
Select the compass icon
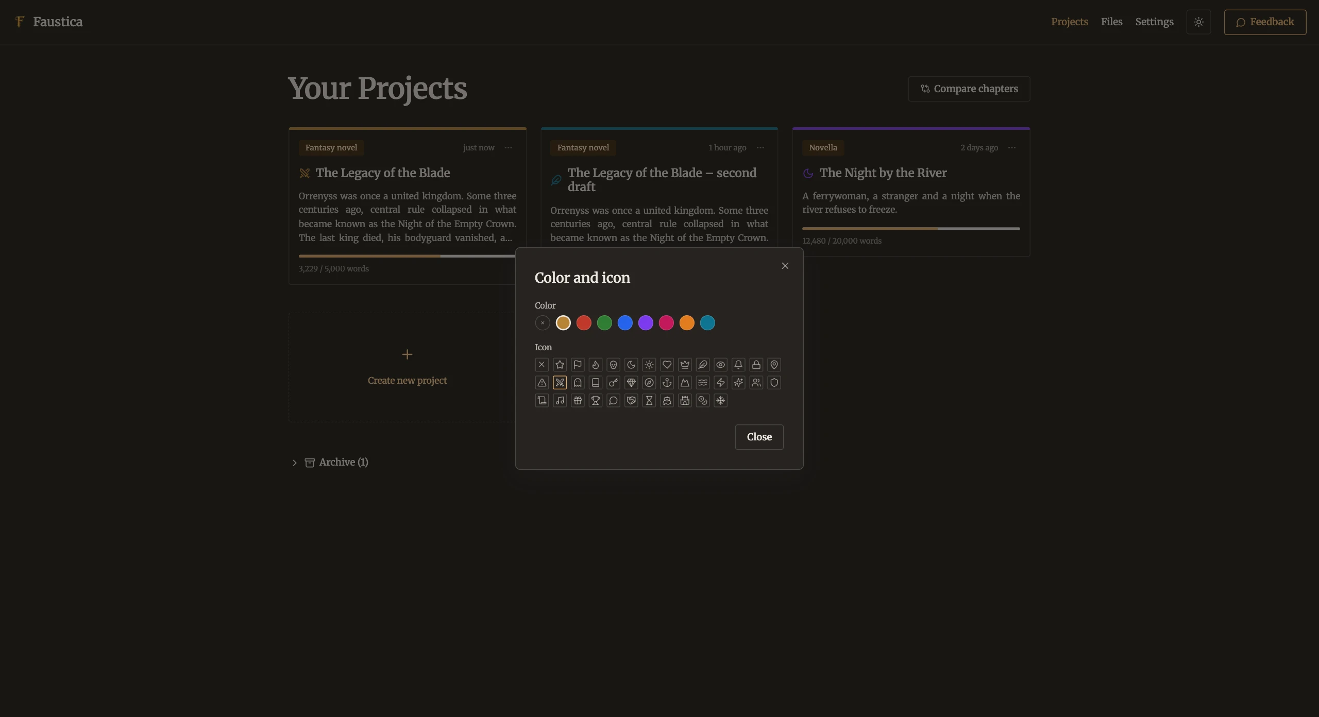point(649,383)
